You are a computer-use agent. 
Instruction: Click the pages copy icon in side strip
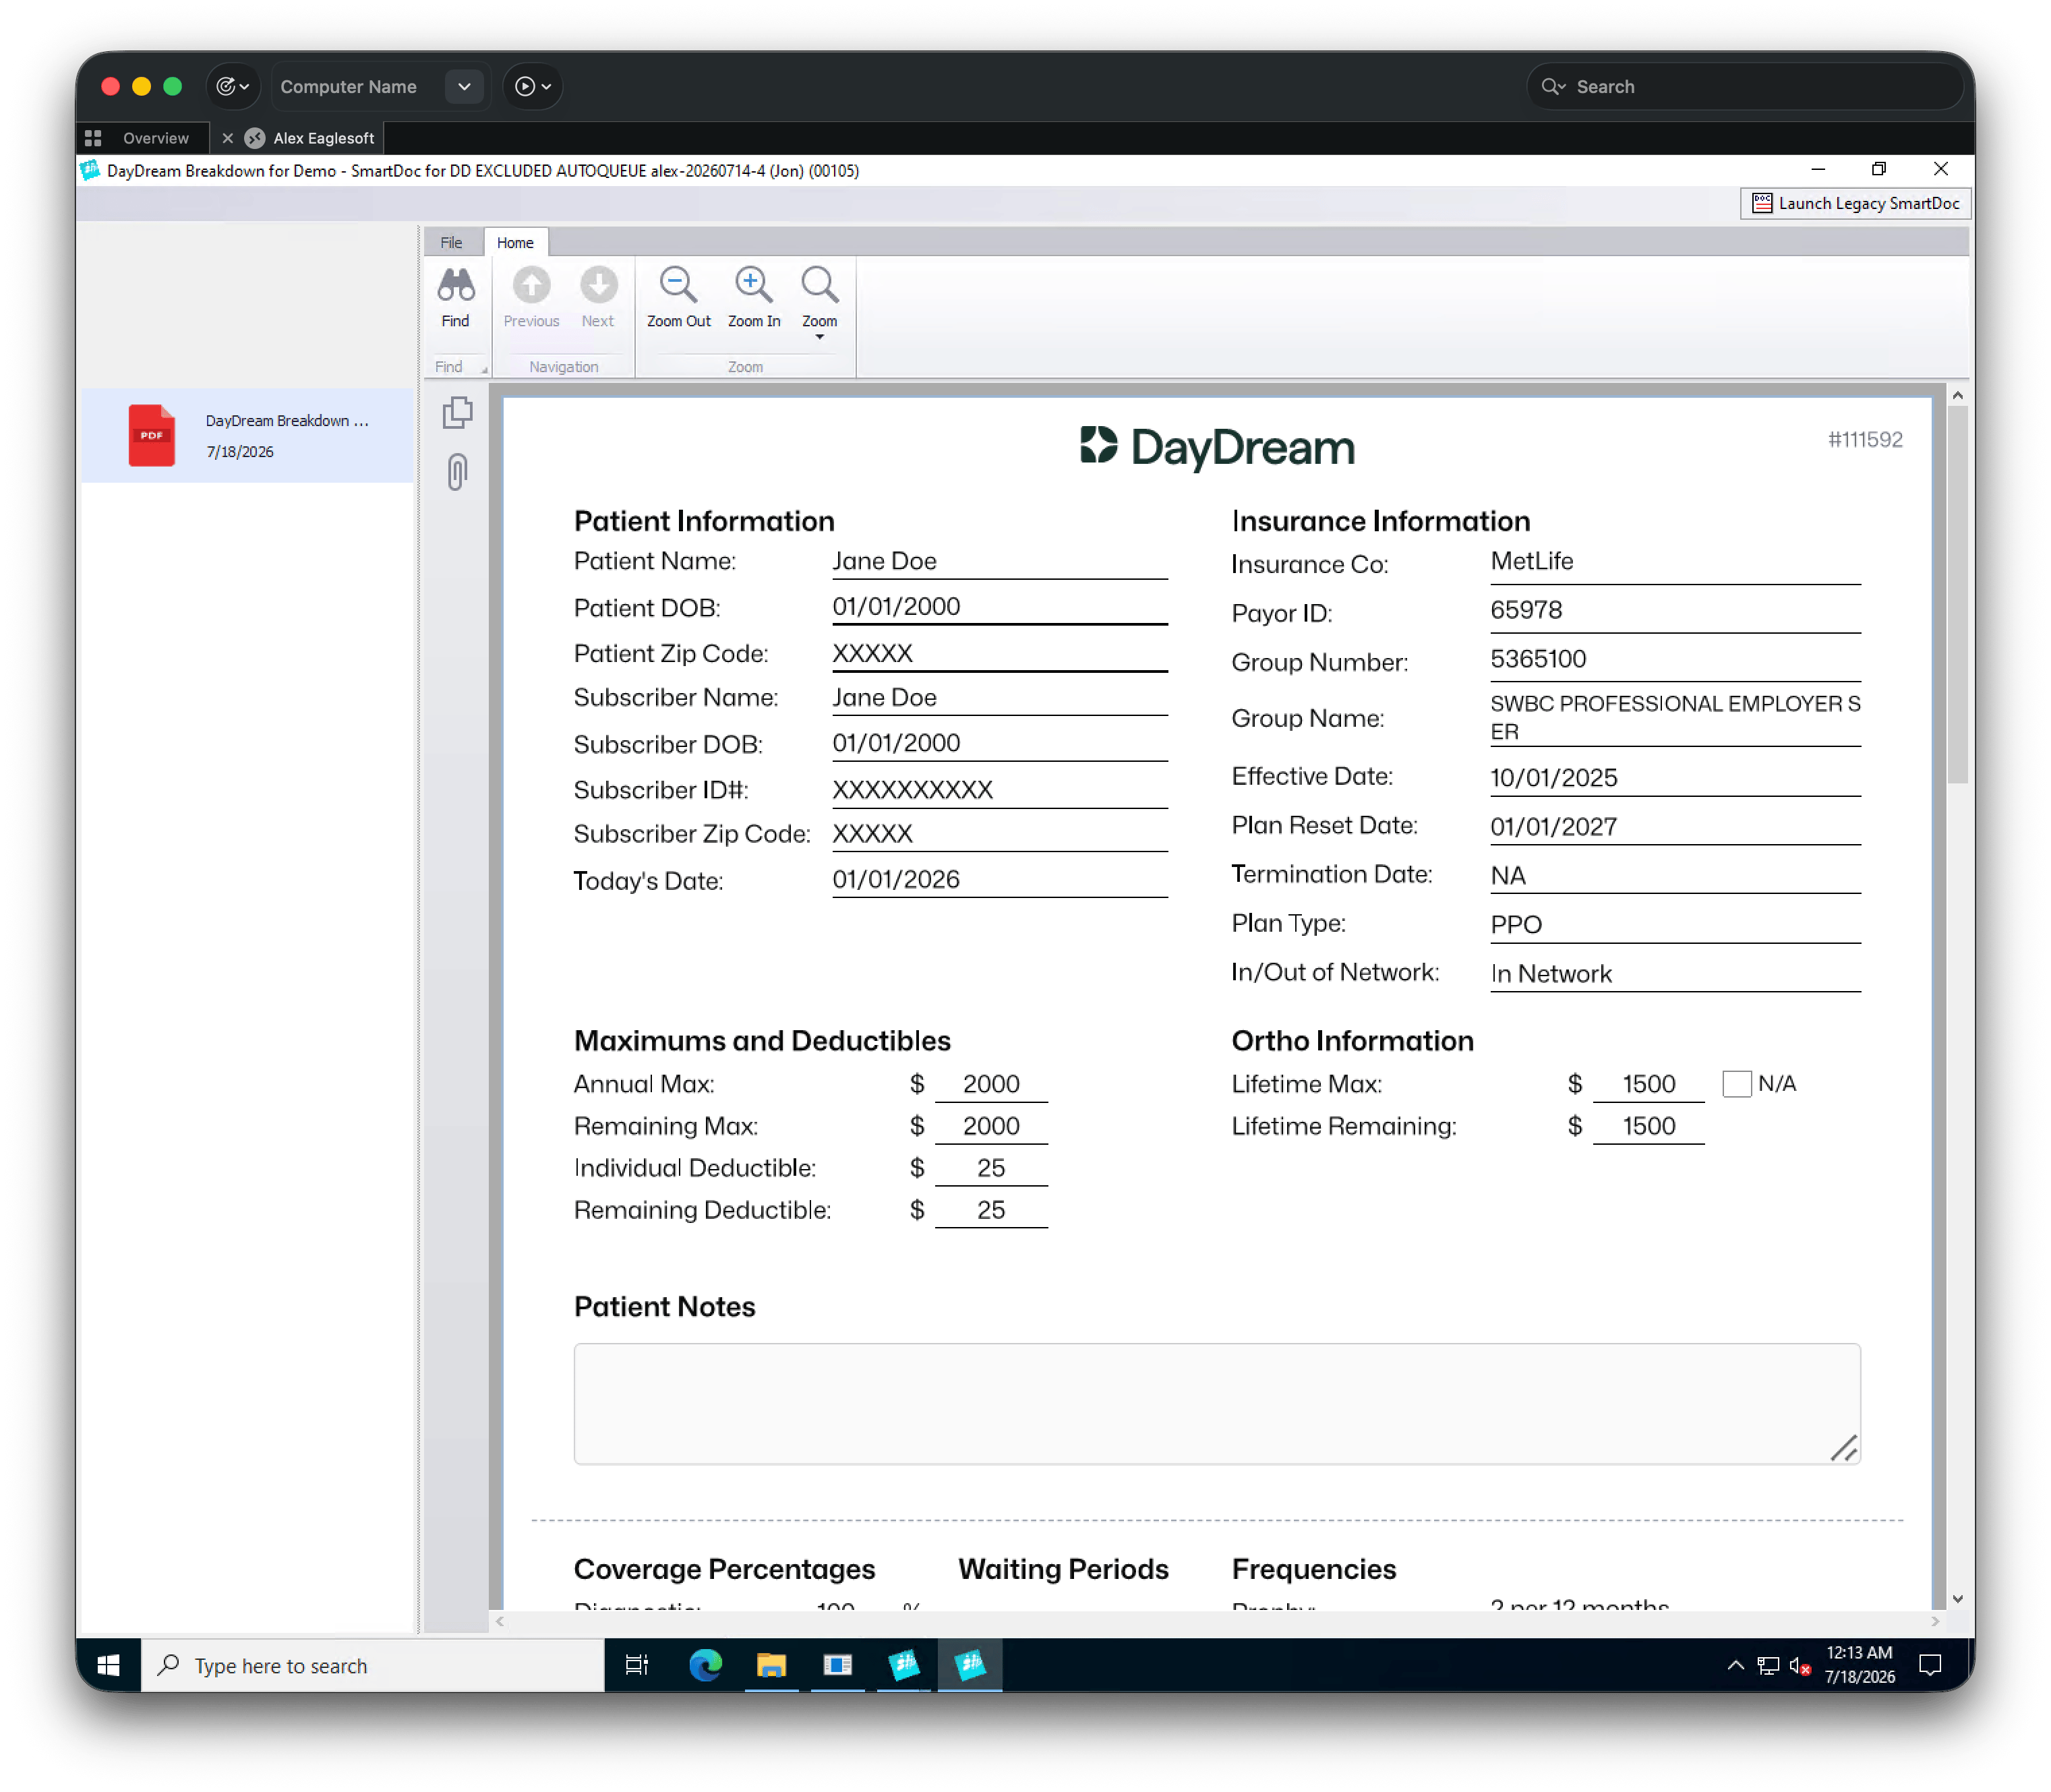[457, 413]
